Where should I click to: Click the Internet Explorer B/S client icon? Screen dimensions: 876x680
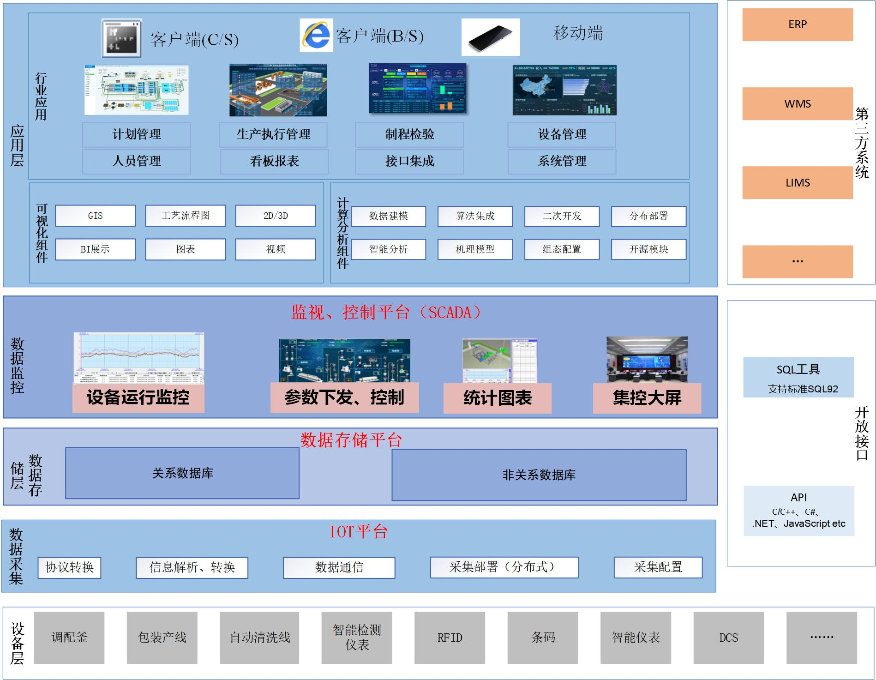pyautogui.click(x=316, y=35)
